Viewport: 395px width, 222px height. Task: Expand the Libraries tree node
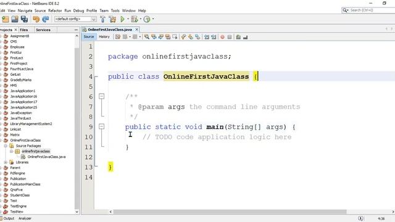pos(6,162)
